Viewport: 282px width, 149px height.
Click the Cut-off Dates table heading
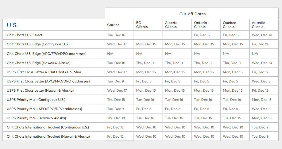192,14
